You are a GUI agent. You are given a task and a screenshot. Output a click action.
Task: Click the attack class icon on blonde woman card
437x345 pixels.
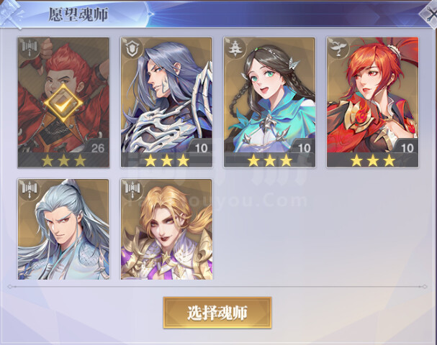coord(132,190)
